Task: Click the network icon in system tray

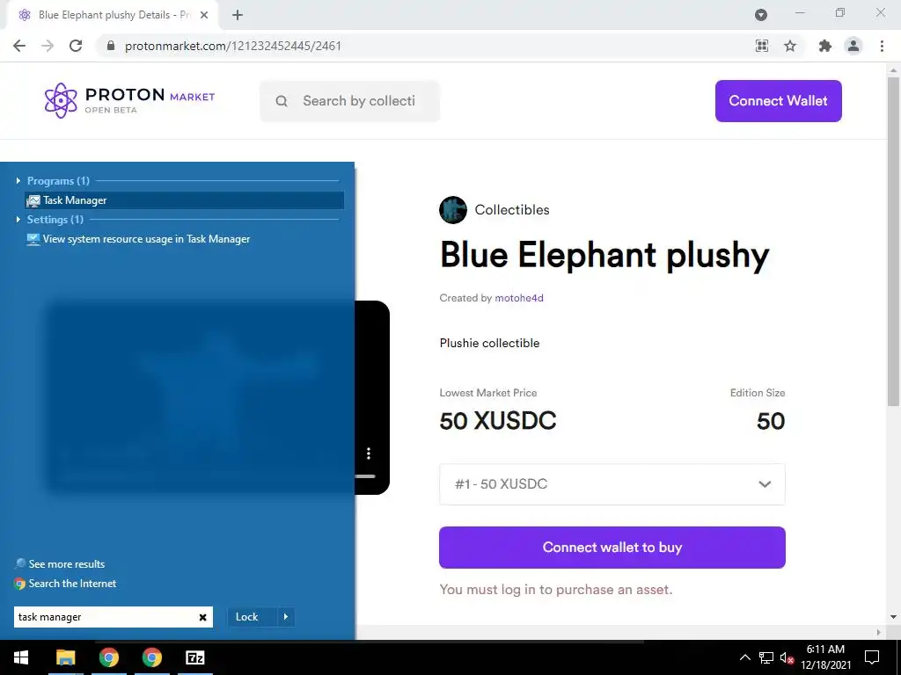Action: click(x=766, y=657)
